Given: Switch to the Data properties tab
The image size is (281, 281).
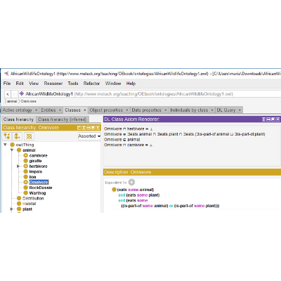Looking at the screenshot, I should (147, 110).
